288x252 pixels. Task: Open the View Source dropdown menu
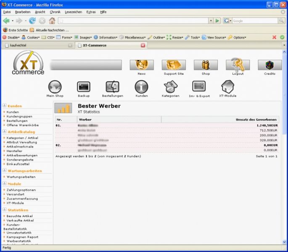(x=214, y=37)
